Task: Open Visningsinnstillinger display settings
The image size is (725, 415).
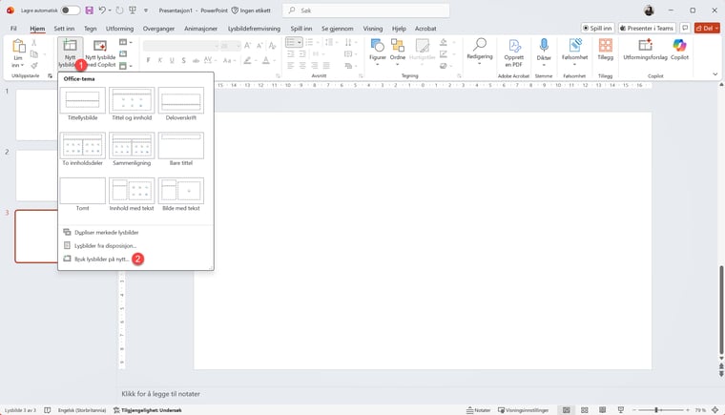Action: click(523, 410)
